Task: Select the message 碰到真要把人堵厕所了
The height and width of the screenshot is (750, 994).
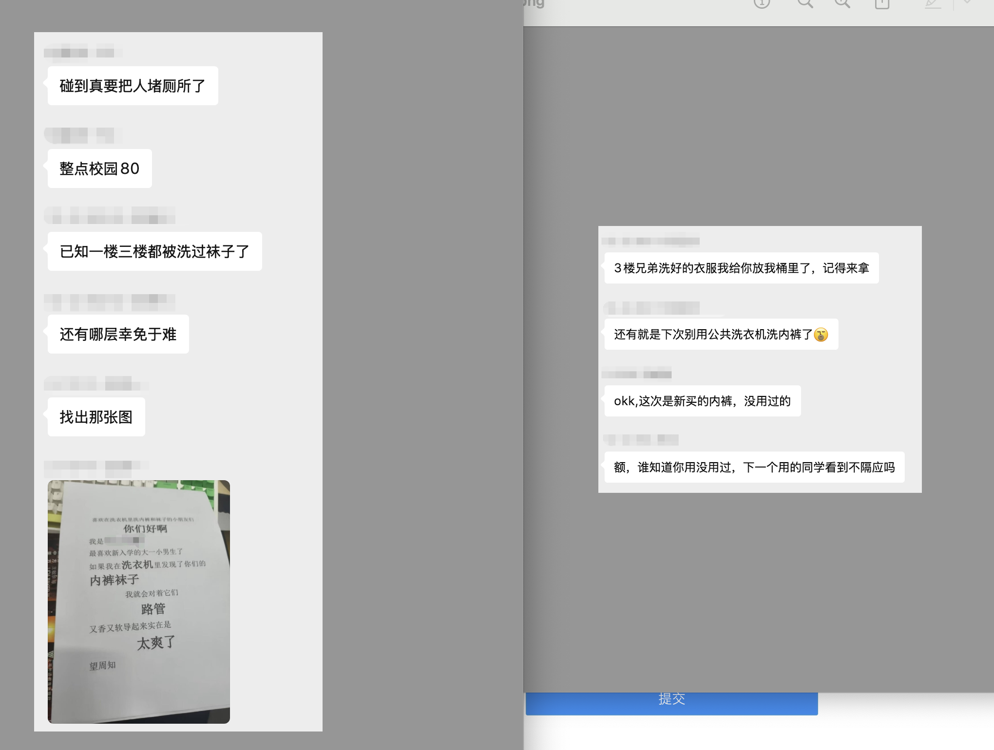Action: [x=133, y=86]
